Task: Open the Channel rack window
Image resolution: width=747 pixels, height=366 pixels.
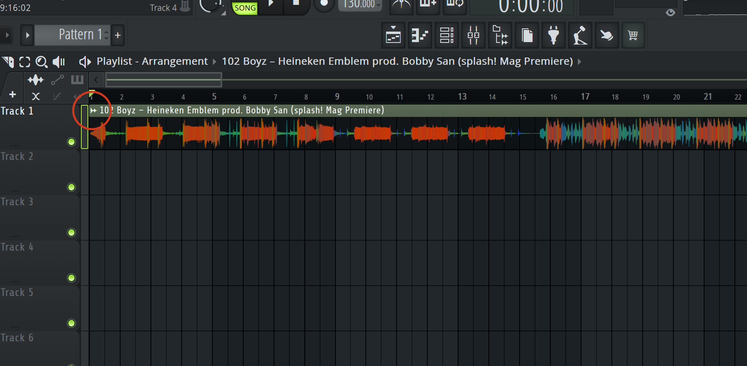Action: click(x=447, y=36)
